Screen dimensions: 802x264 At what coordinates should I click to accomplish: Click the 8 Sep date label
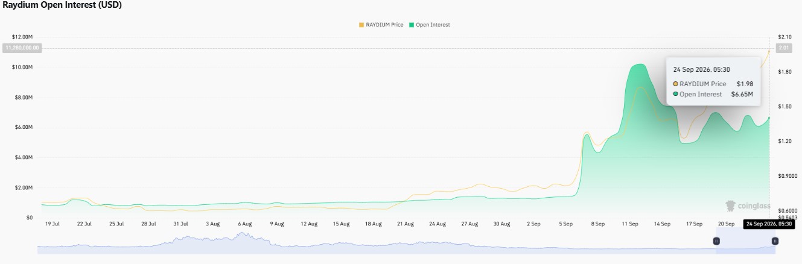(597, 224)
